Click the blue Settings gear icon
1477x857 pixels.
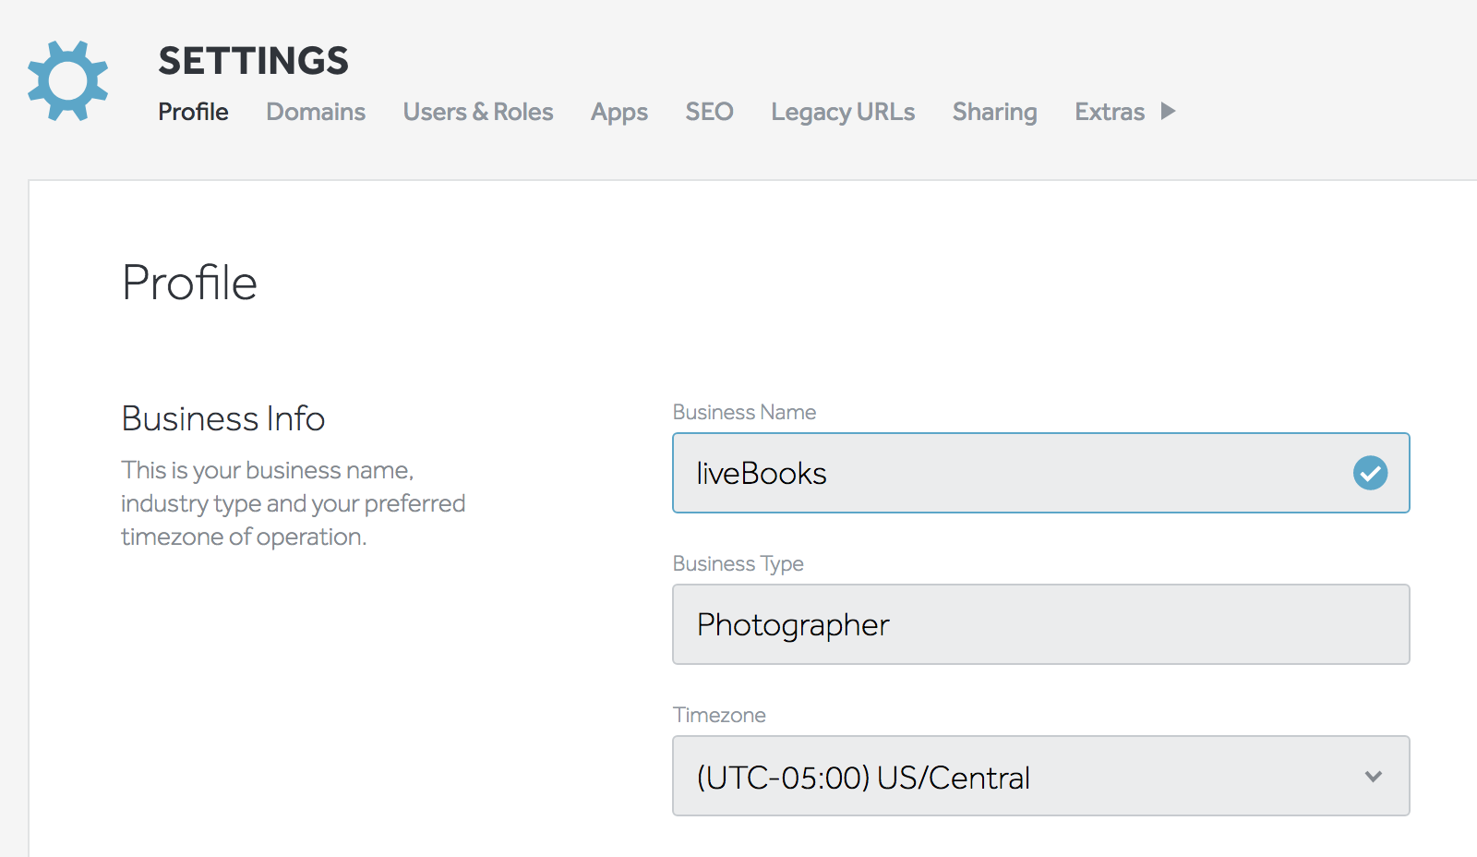click(67, 81)
